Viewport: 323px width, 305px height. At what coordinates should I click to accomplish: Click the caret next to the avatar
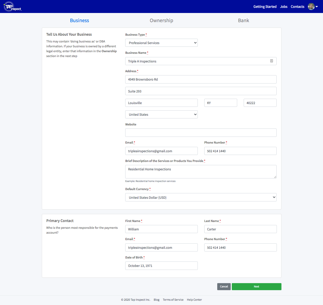pyautogui.click(x=317, y=6)
